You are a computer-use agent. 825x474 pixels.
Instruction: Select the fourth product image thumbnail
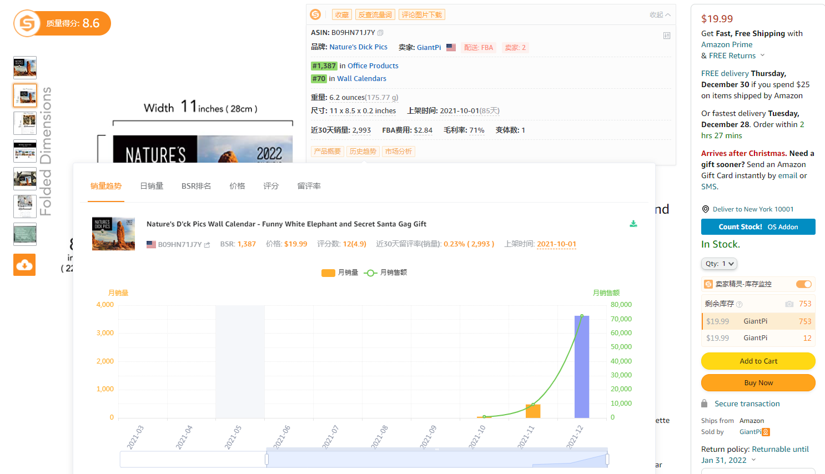coord(25,151)
